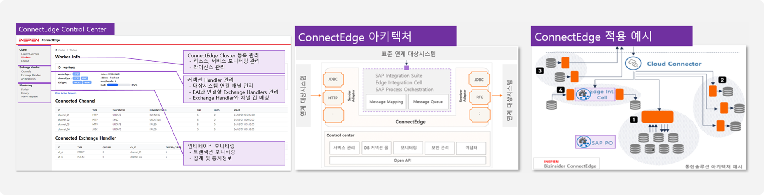
Task: Select channel_03 row in Connected Channel
Action: (171, 125)
